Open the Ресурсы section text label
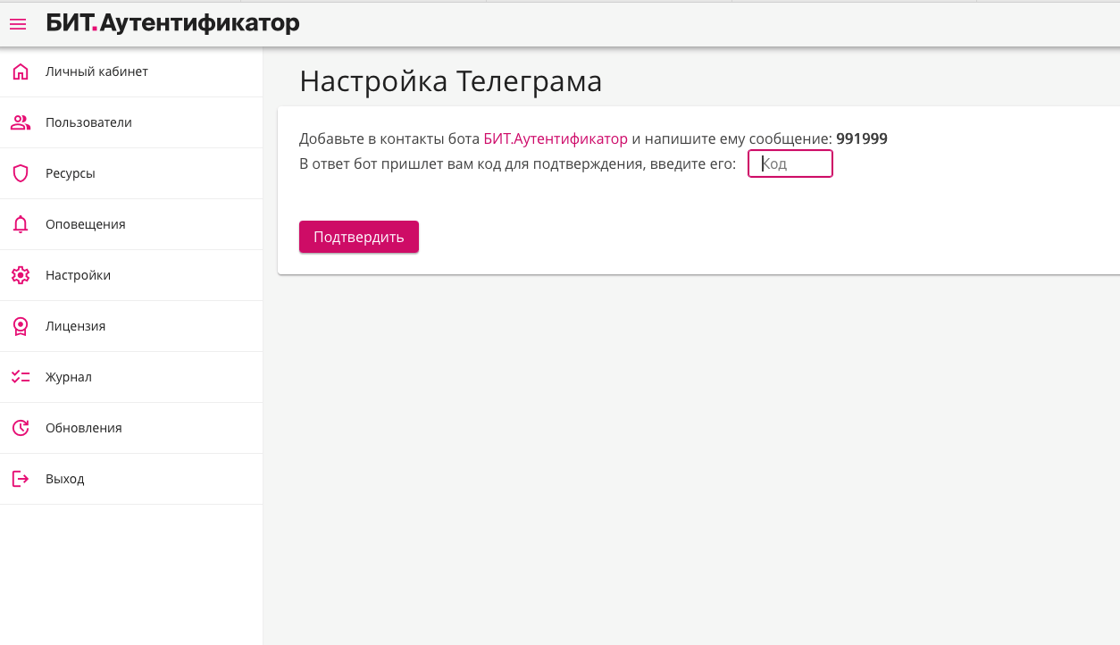This screenshot has width=1120, height=645. [x=71, y=173]
